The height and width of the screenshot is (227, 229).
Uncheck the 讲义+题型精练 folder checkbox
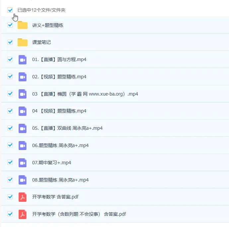(10, 25)
